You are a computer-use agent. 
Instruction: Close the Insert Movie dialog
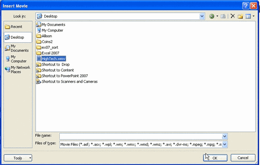point(254,6)
